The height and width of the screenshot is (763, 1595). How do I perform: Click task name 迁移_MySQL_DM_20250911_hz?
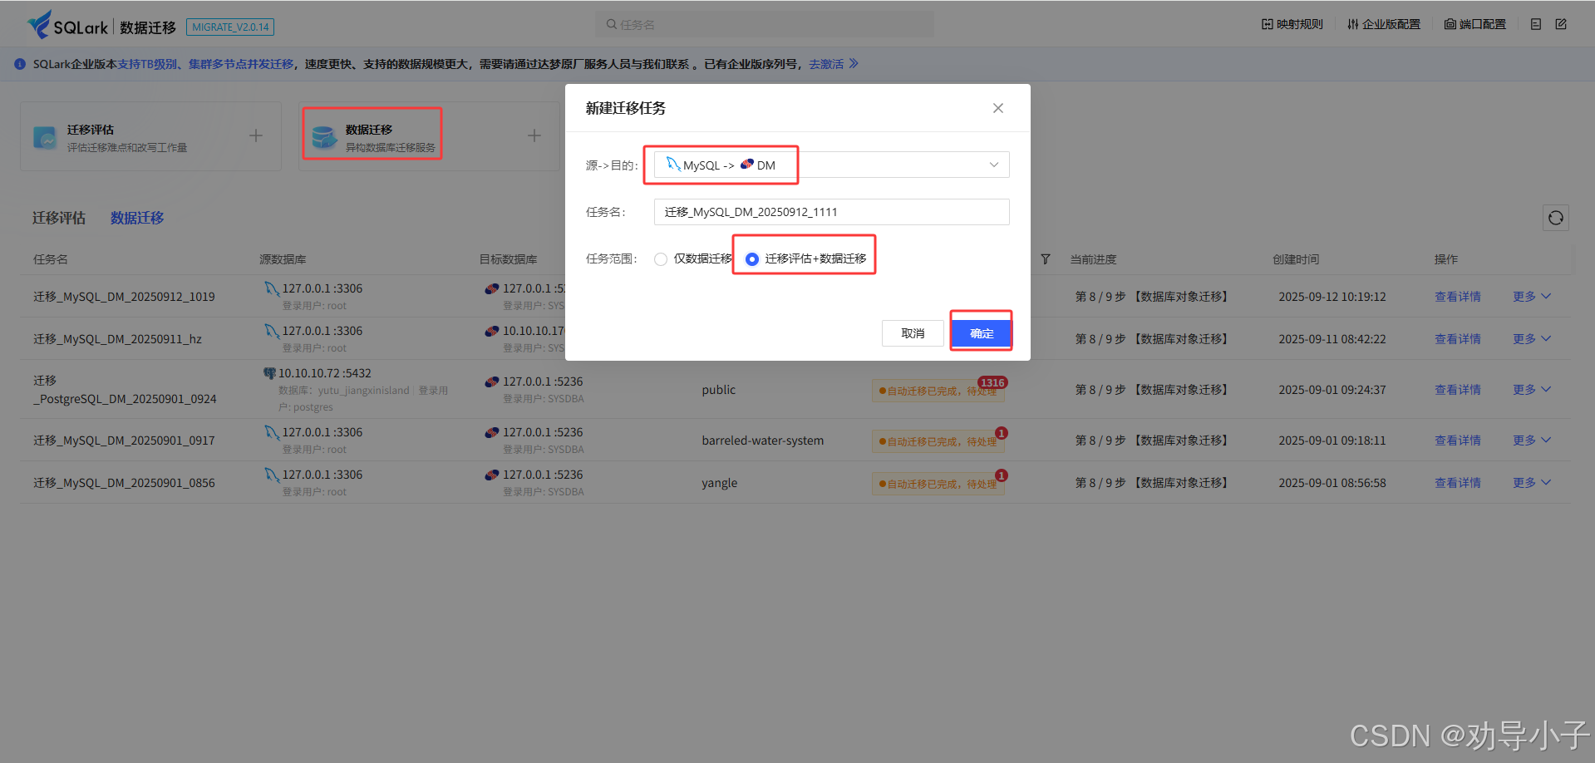pyautogui.click(x=117, y=339)
